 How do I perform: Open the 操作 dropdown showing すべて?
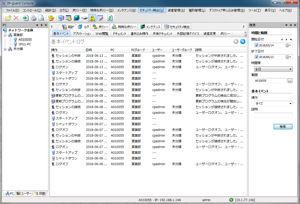273,104
